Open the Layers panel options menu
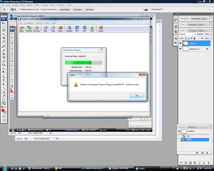Screen dimensions: 214x171 point(211,31)
